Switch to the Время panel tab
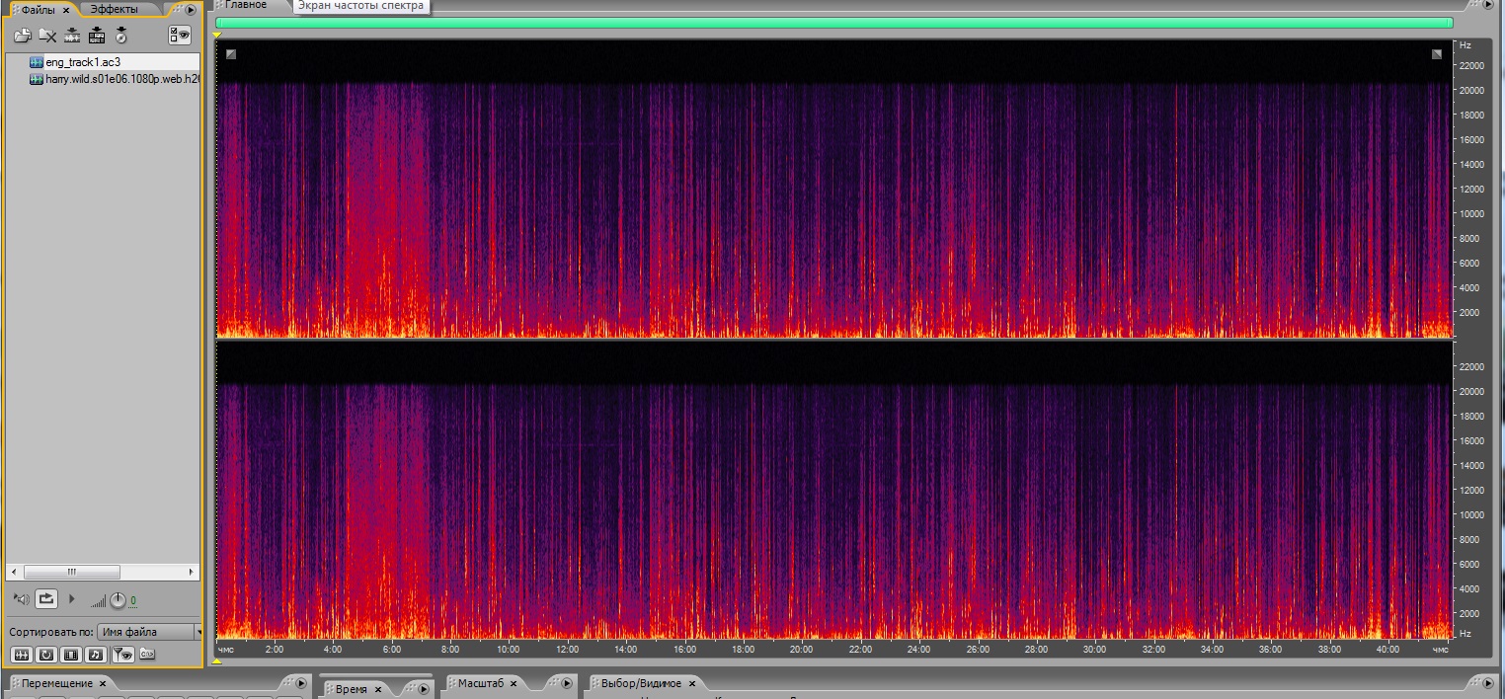 pyautogui.click(x=352, y=689)
